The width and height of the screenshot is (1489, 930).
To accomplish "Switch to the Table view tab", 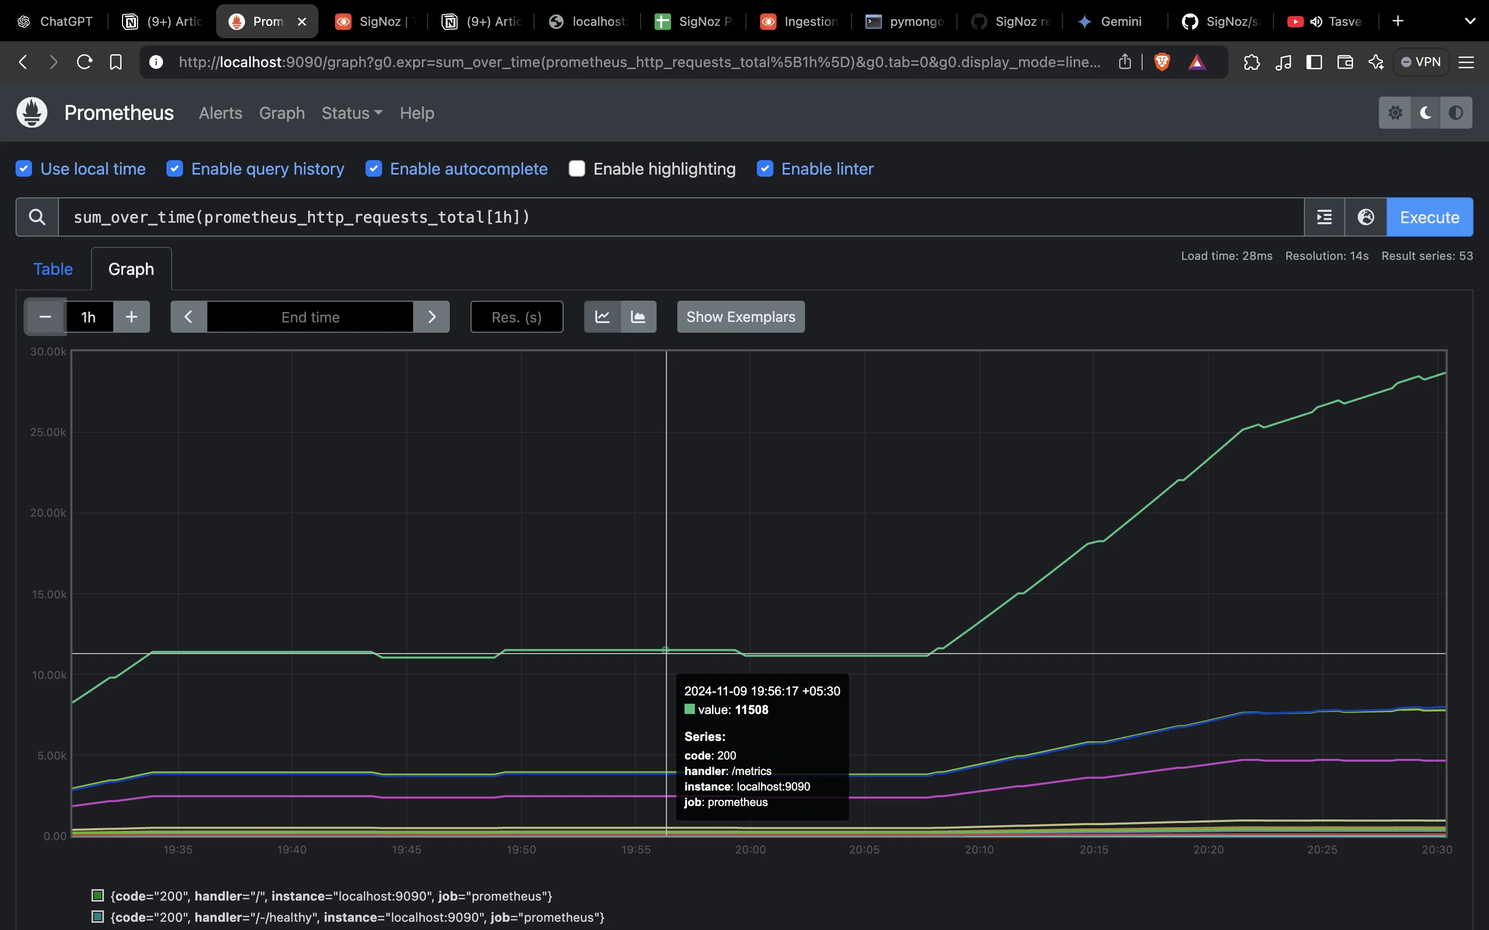I will point(53,268).
